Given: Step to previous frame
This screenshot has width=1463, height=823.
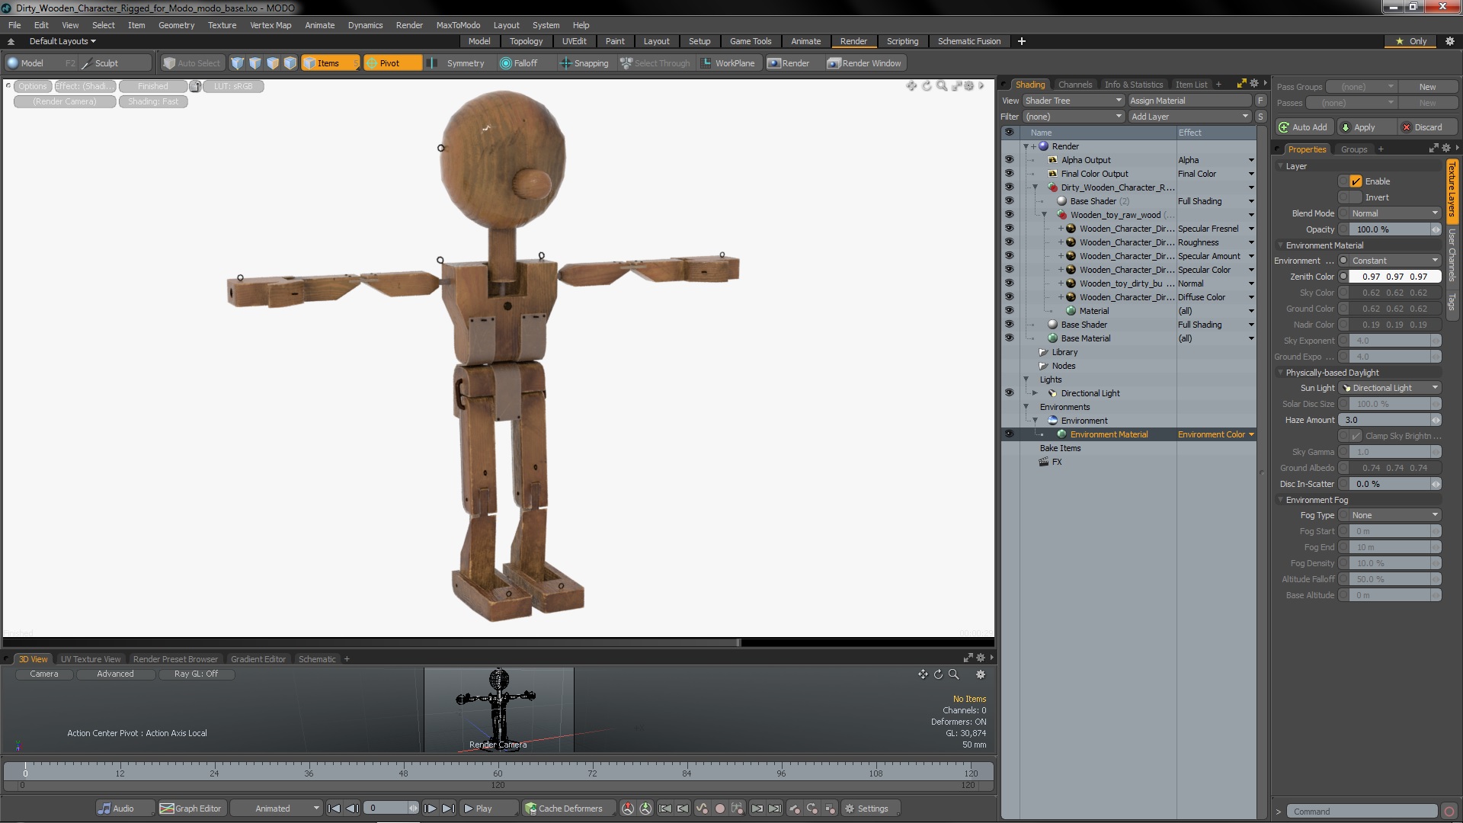Looking at the screenshot, I should coord(353,809).
